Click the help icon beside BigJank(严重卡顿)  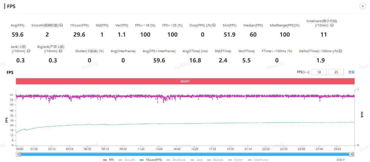pyautogui.click(x=61, y=51)
